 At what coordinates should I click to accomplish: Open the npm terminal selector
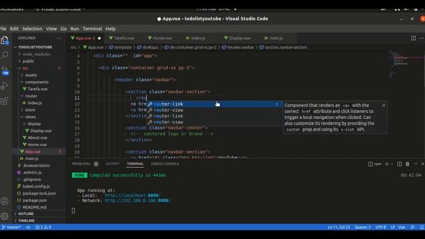click(x=375, y=164)
